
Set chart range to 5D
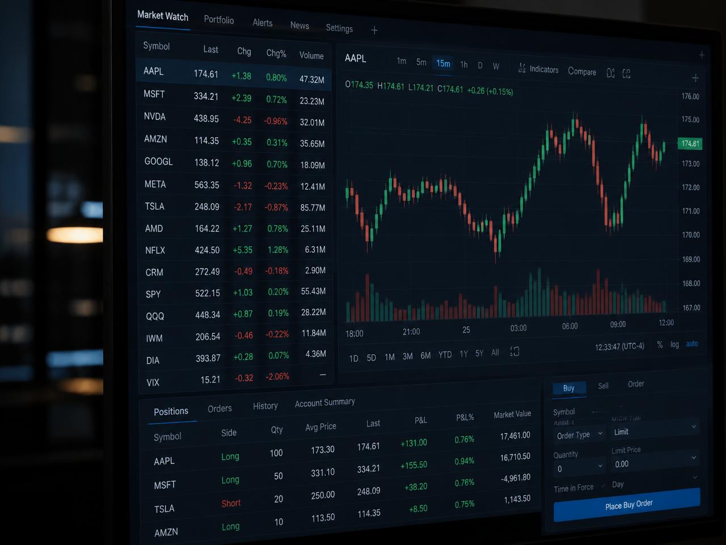[x=372, y=358]
